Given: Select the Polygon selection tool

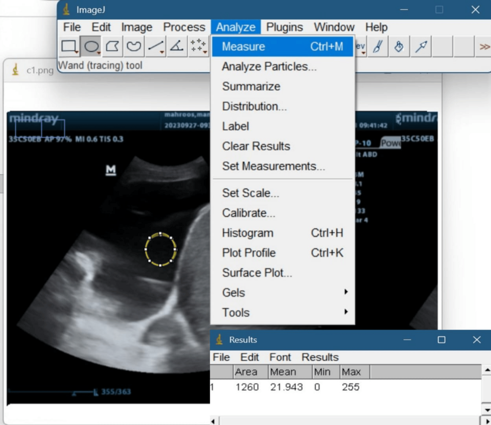Looking at the screenshot, I should 113,47.
